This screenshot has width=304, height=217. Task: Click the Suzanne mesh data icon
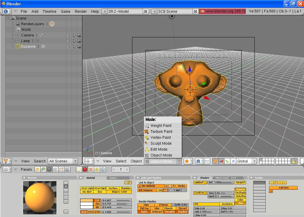[x=43, y=47]
